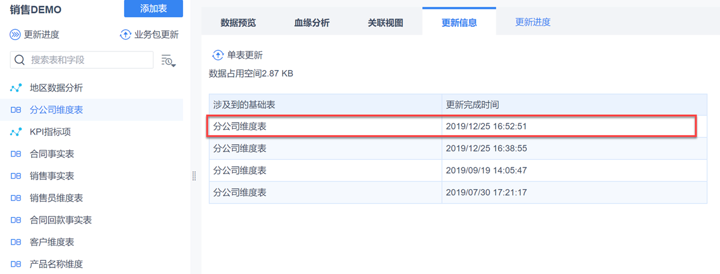Viewport: 720px width, 274px height.
Task: Click the 地区数据分析 analysis table icon
Action: click(16, 88)
